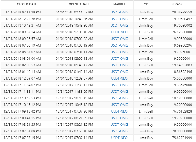Select row closed 01/01/2018 02:11:38 PM
This screenshot has height=142, width=196.
(98, 12)
